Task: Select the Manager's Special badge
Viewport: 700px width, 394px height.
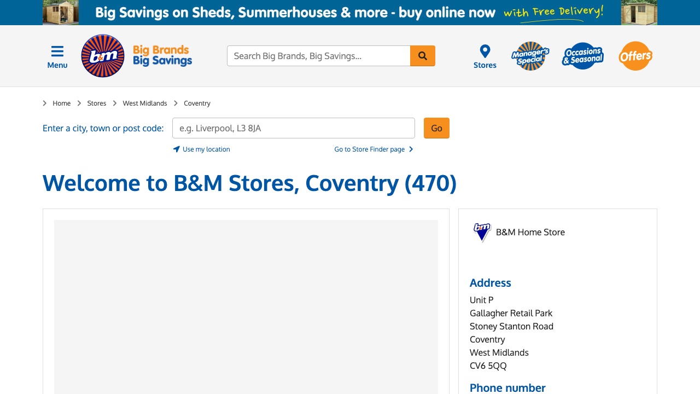Action: (x=530, y=56)
